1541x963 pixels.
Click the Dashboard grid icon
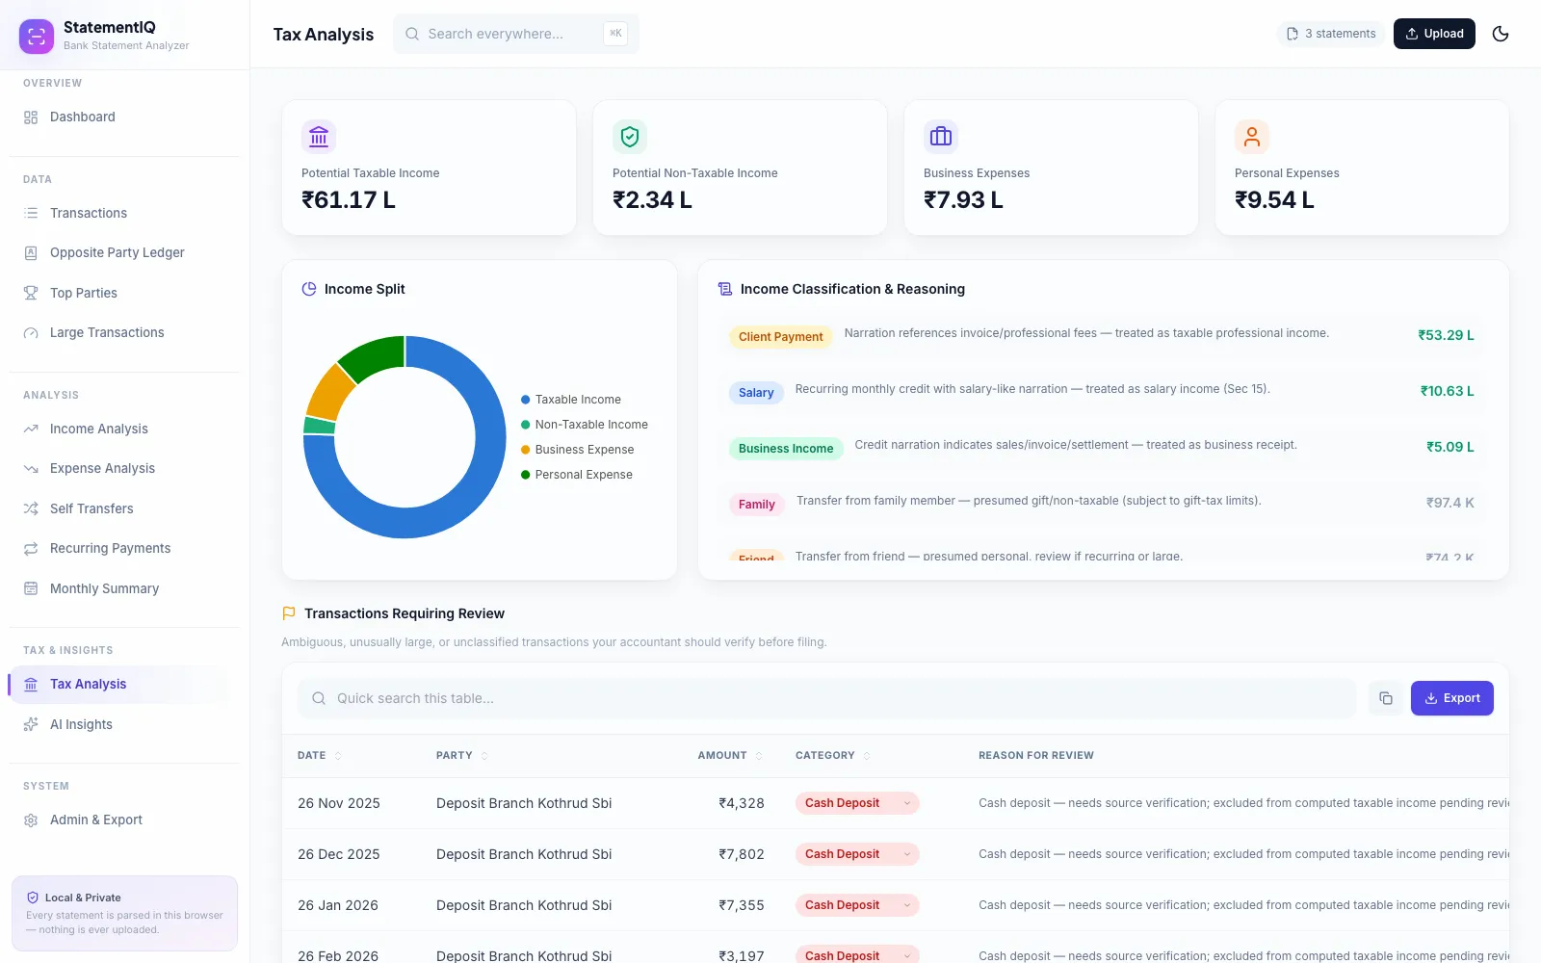[x=31, y=117]
